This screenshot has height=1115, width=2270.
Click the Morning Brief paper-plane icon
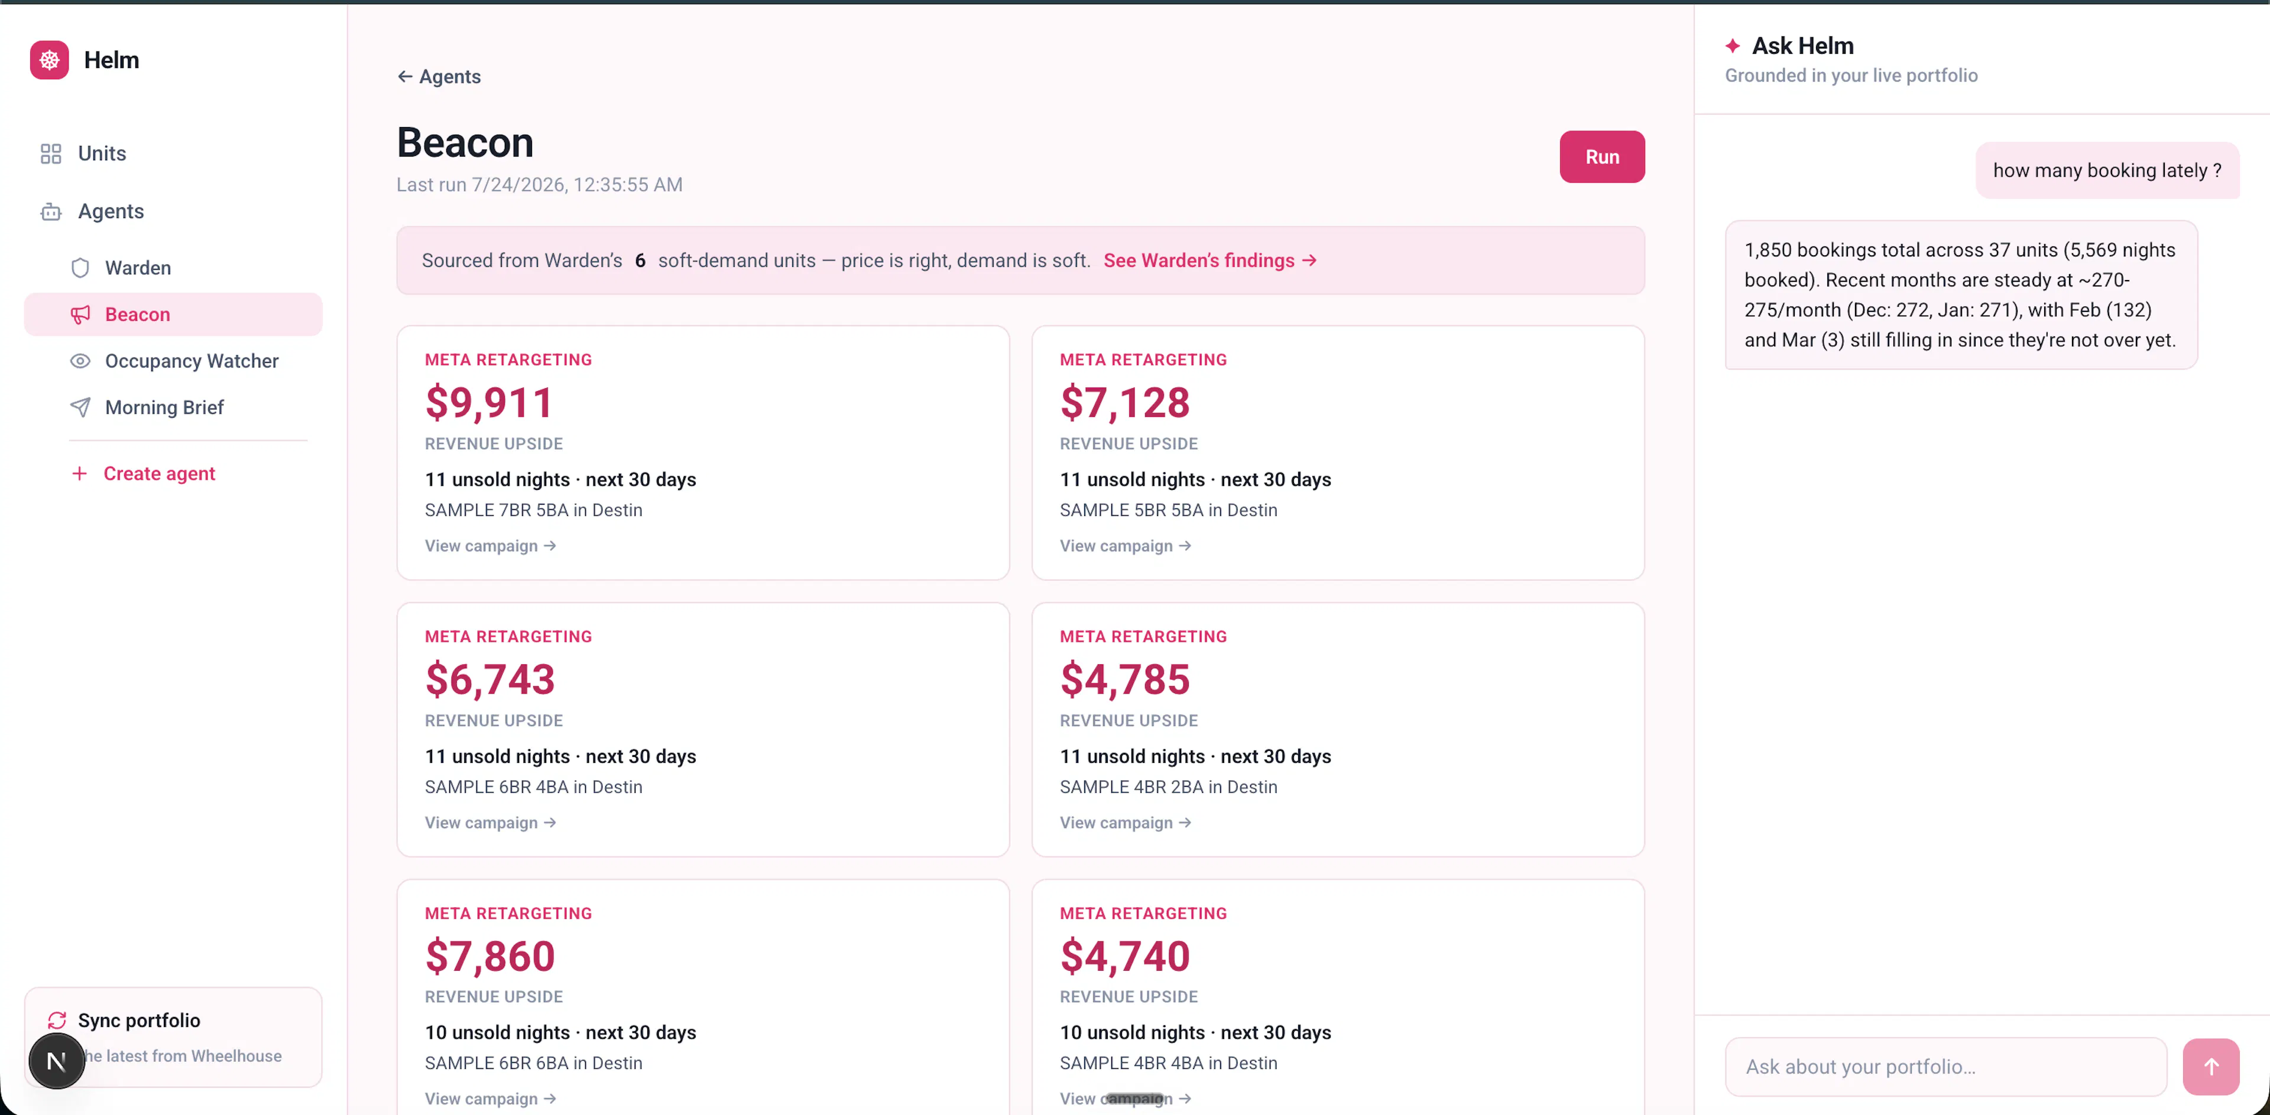coord(80,407)
